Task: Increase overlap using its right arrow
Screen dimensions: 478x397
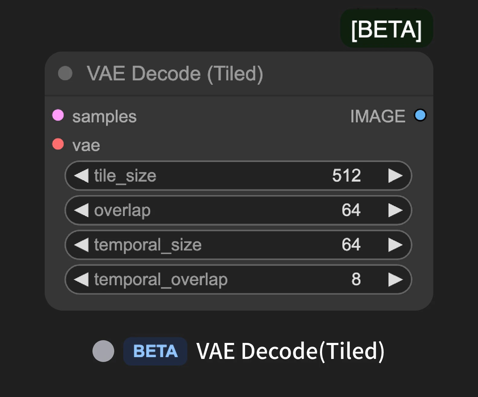Action: (395, 210)
